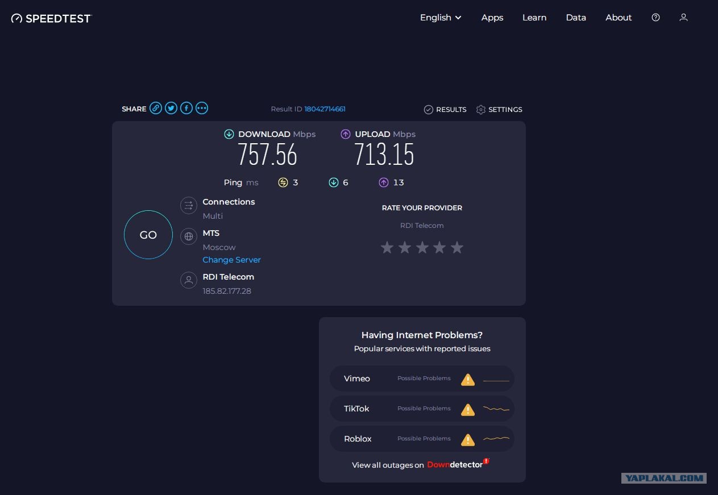
Task: Click the MTS server globe icon
Action: pos(189,236)
